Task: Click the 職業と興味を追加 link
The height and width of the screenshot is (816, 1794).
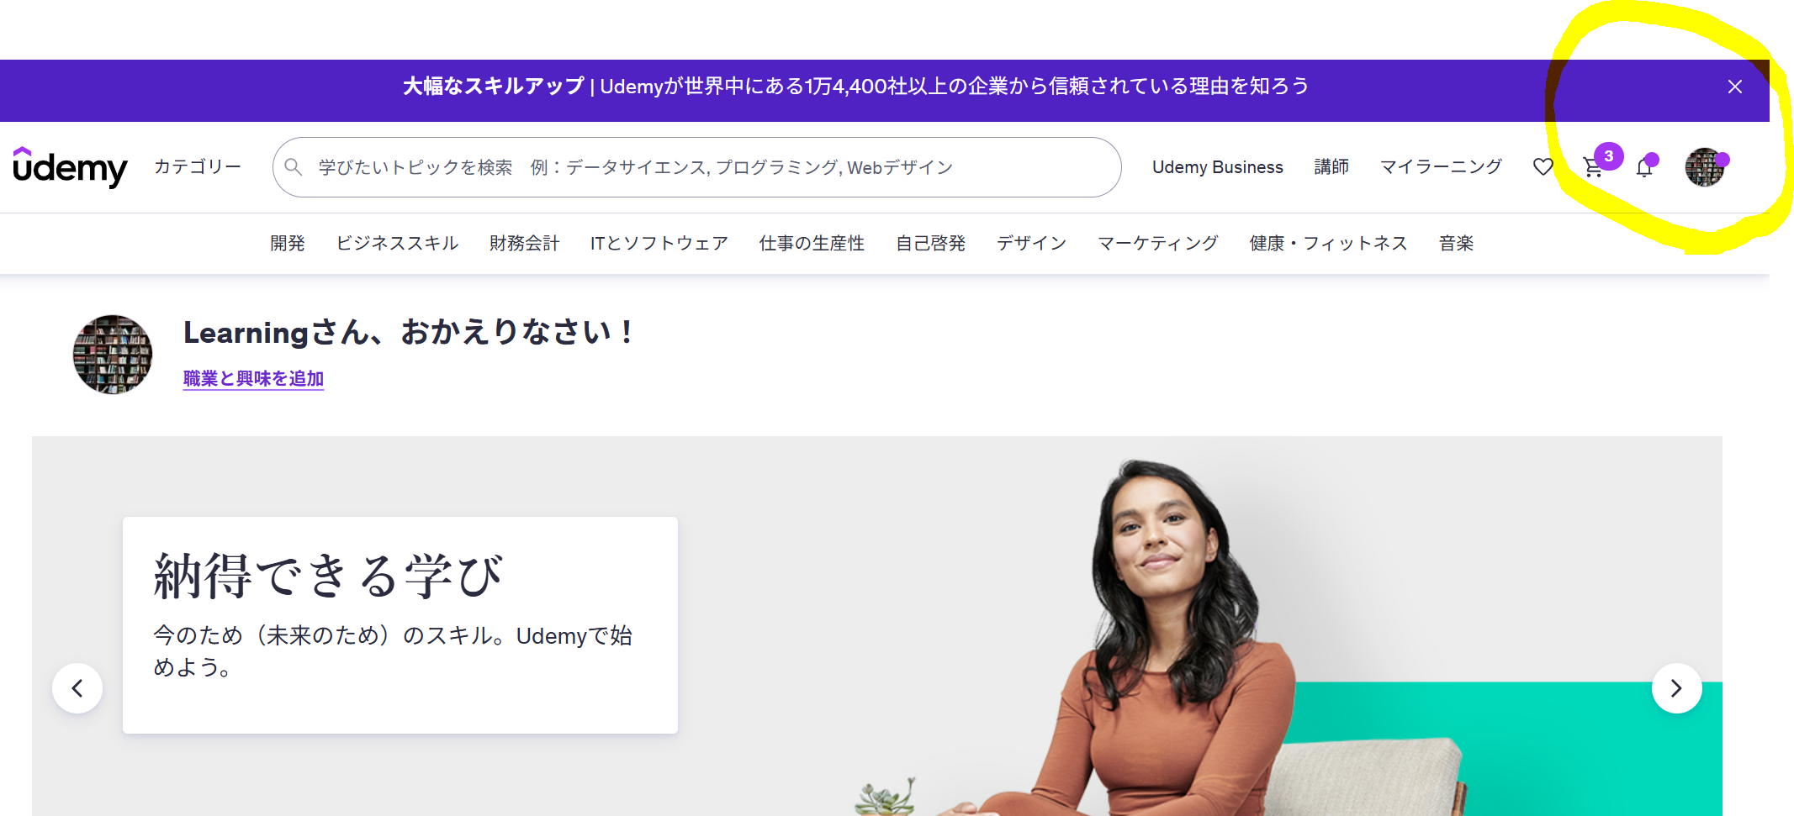Action: coord(253,379)
